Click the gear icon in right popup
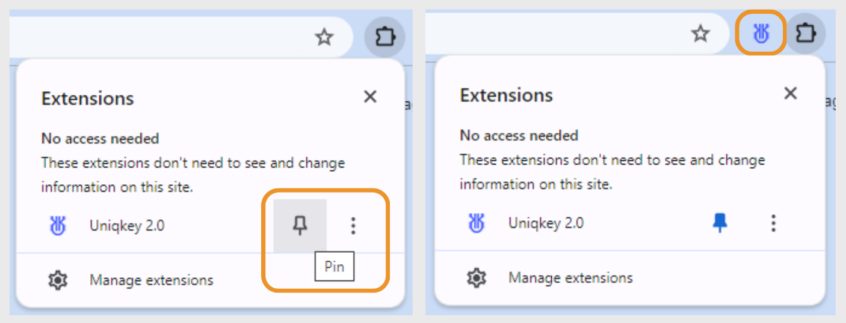 click(x=477, y=278)
